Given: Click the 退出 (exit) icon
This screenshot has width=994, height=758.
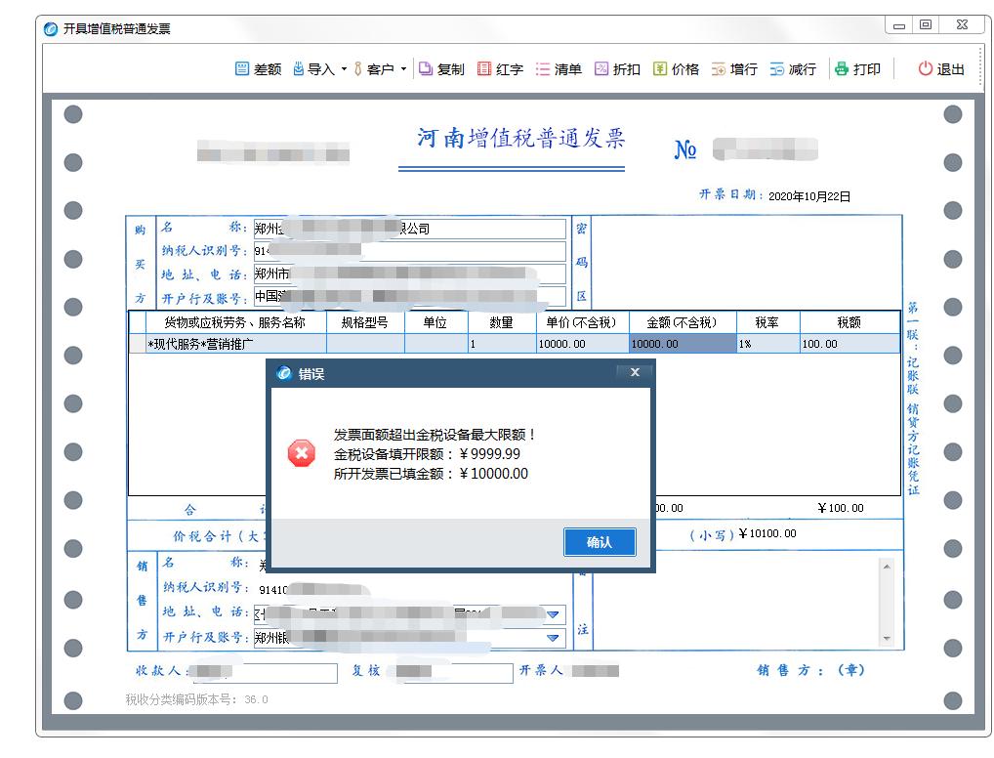Looking at the screenshot, I should point(938,68).
